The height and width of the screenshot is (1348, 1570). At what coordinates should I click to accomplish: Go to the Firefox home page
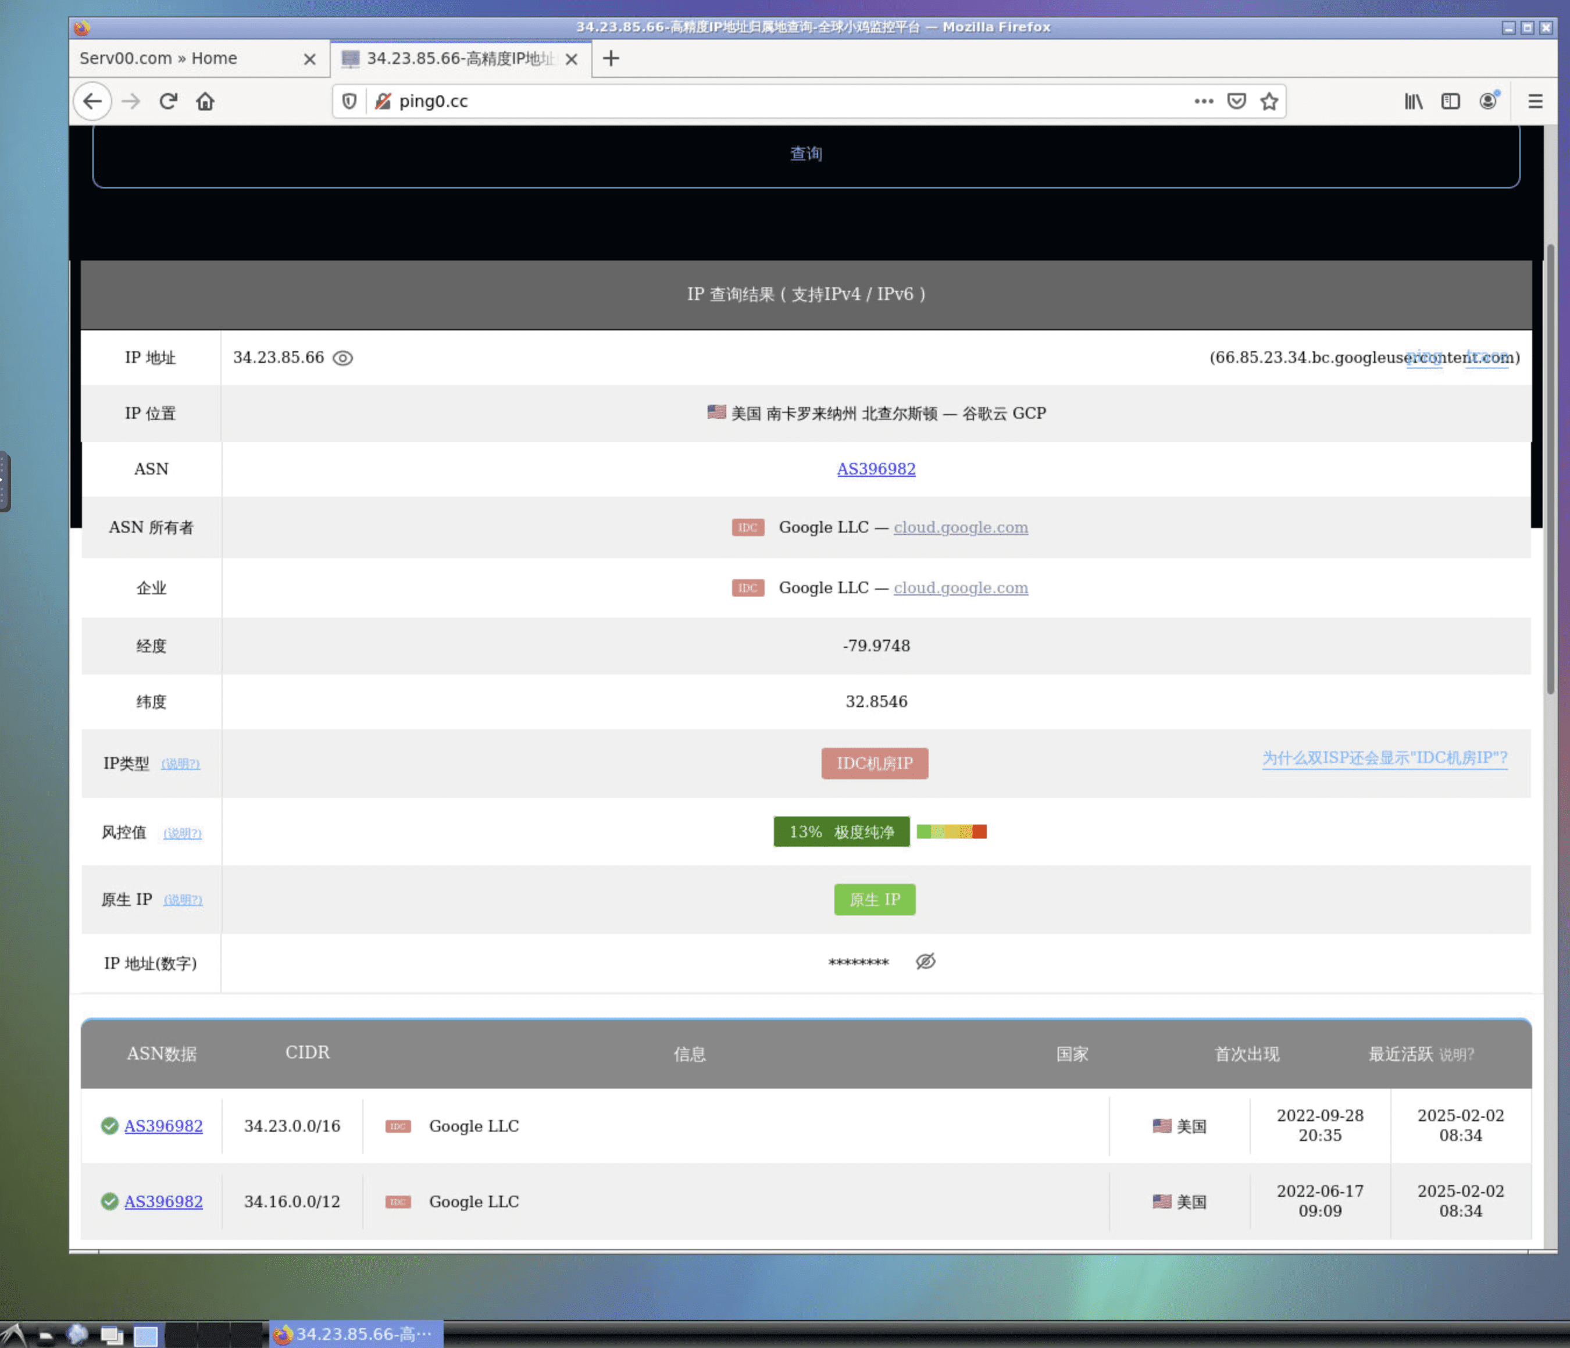click(205, 101)
